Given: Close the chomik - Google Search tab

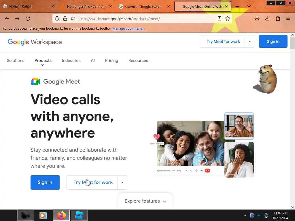Looking at the screenshot, I should coord(169,6).
